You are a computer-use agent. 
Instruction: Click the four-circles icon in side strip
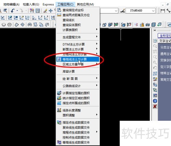tap(155, 74)
